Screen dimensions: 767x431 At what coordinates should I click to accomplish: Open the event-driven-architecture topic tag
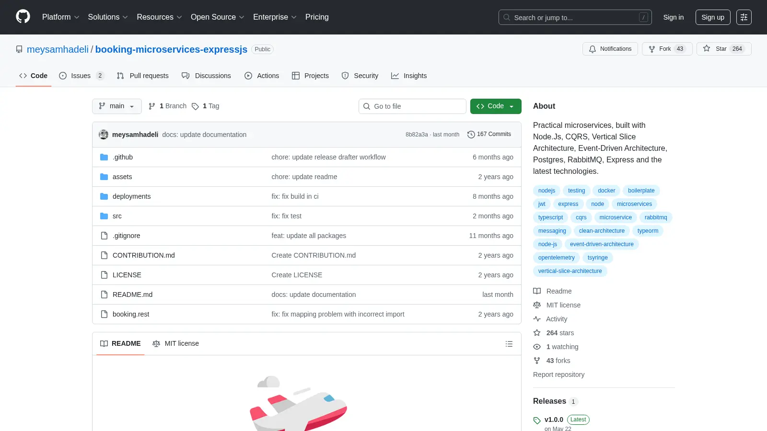(602, 244)
